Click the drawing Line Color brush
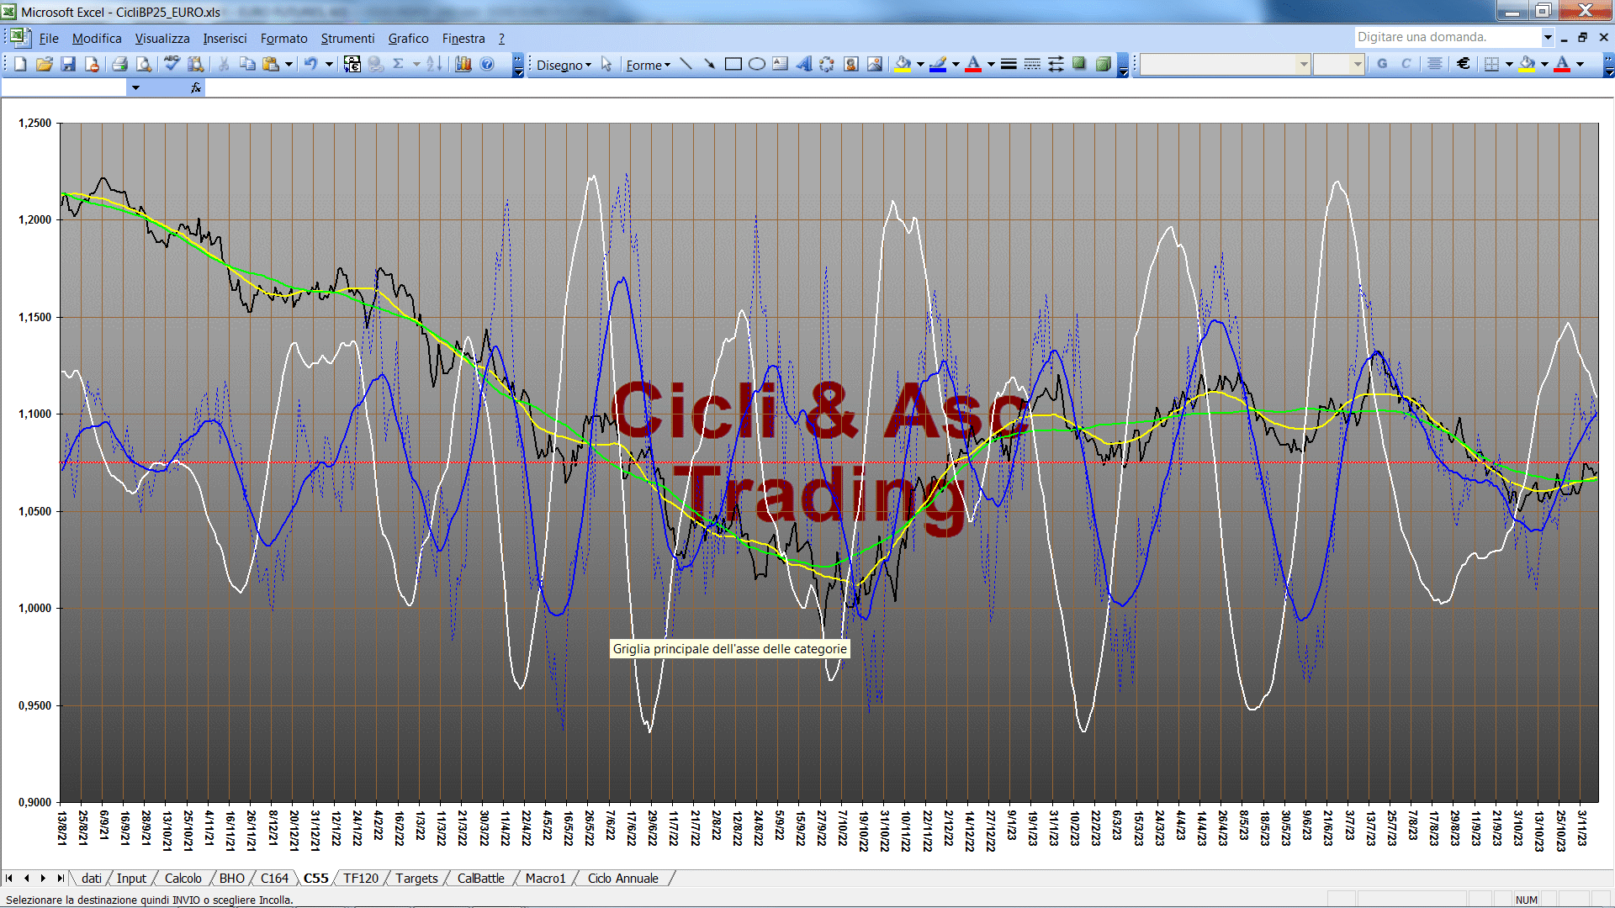Viewport: 1615px width, 908px height. [938, 64]
